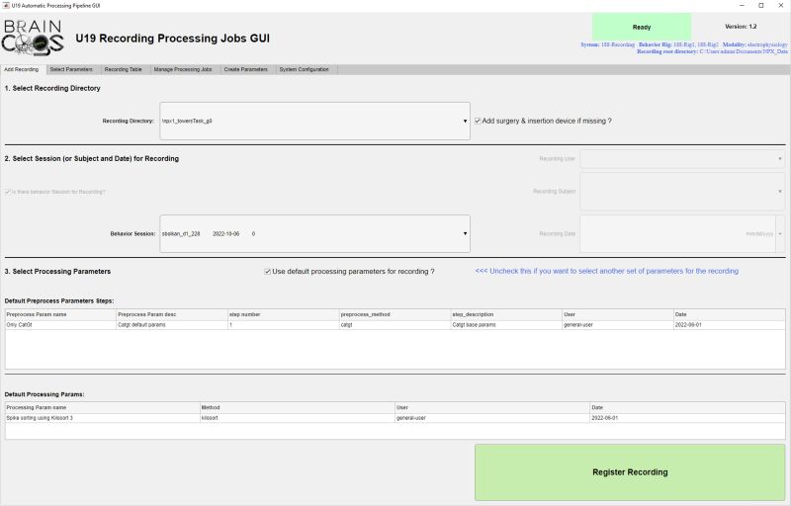791x506 pixels.
Task: Switch to the System Configuration tab
Action: (x=304, y=69)
